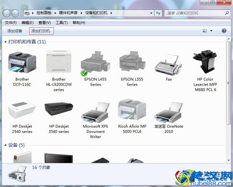Select the external drive device icon
The image size is (233, 187).
[23, 157]
